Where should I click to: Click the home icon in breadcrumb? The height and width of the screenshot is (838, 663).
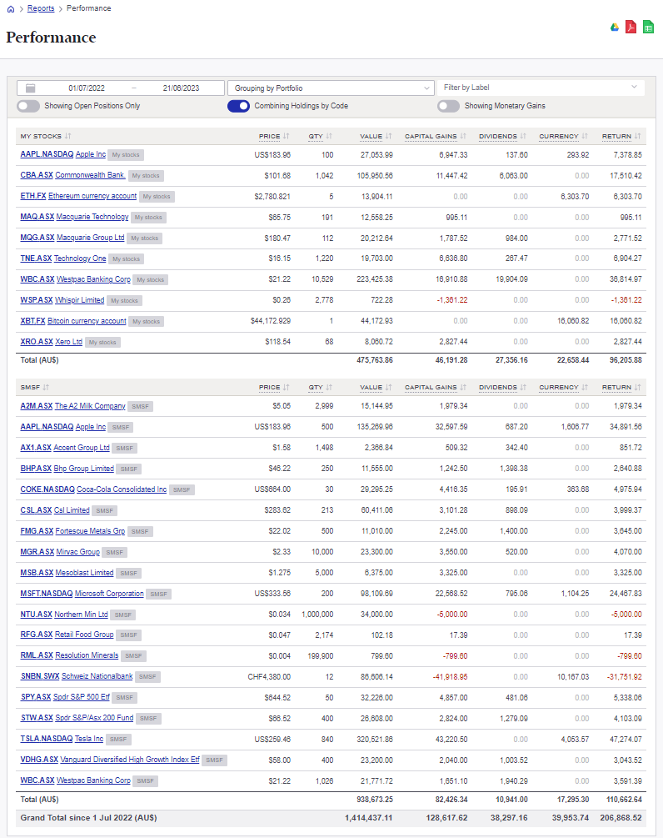(10, 9)
